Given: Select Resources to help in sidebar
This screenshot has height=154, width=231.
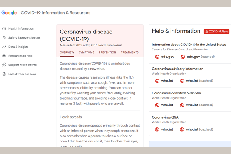Looking at the screenshot, I should tap(20, 56).
